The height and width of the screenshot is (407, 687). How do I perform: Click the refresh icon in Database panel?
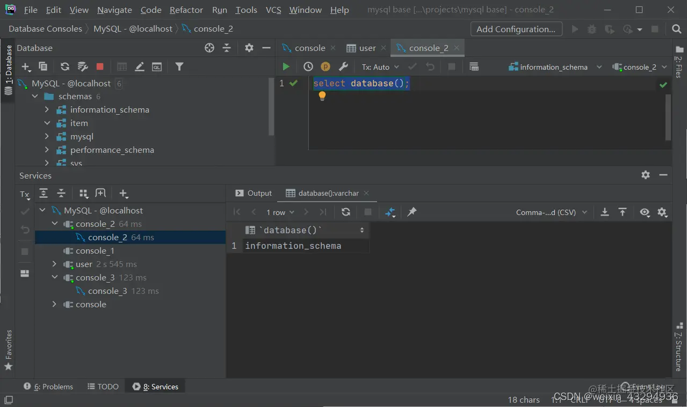click(x=65, y=66)
